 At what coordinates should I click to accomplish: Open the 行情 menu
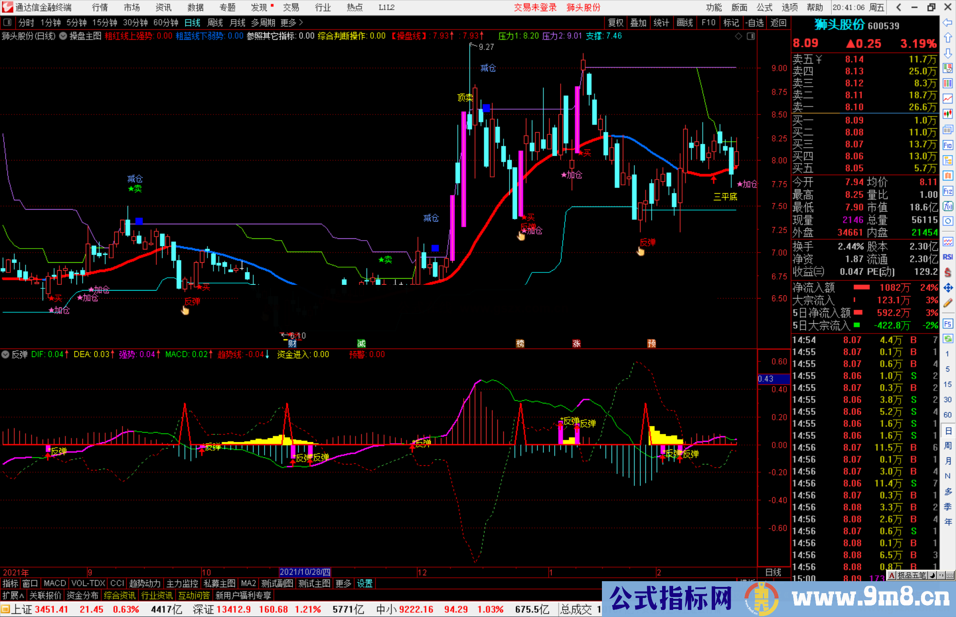tap(100, 8)
